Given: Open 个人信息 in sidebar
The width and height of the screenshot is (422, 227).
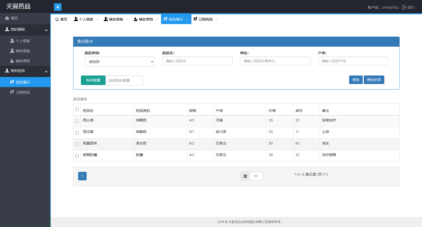Looking at the screenshot, I should (x=25, y=41).
